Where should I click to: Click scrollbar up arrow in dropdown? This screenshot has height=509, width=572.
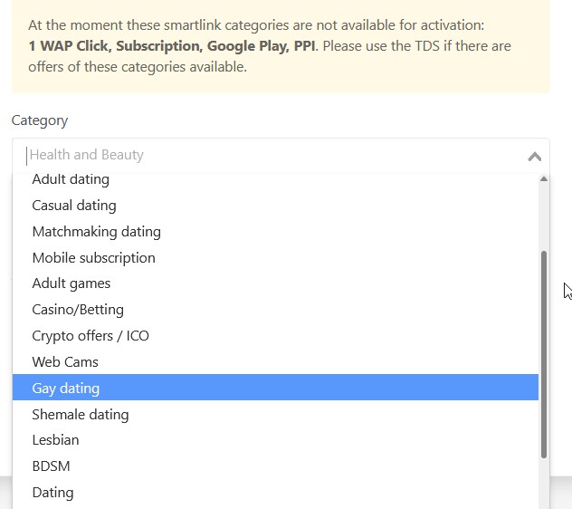tap(544, 179)
